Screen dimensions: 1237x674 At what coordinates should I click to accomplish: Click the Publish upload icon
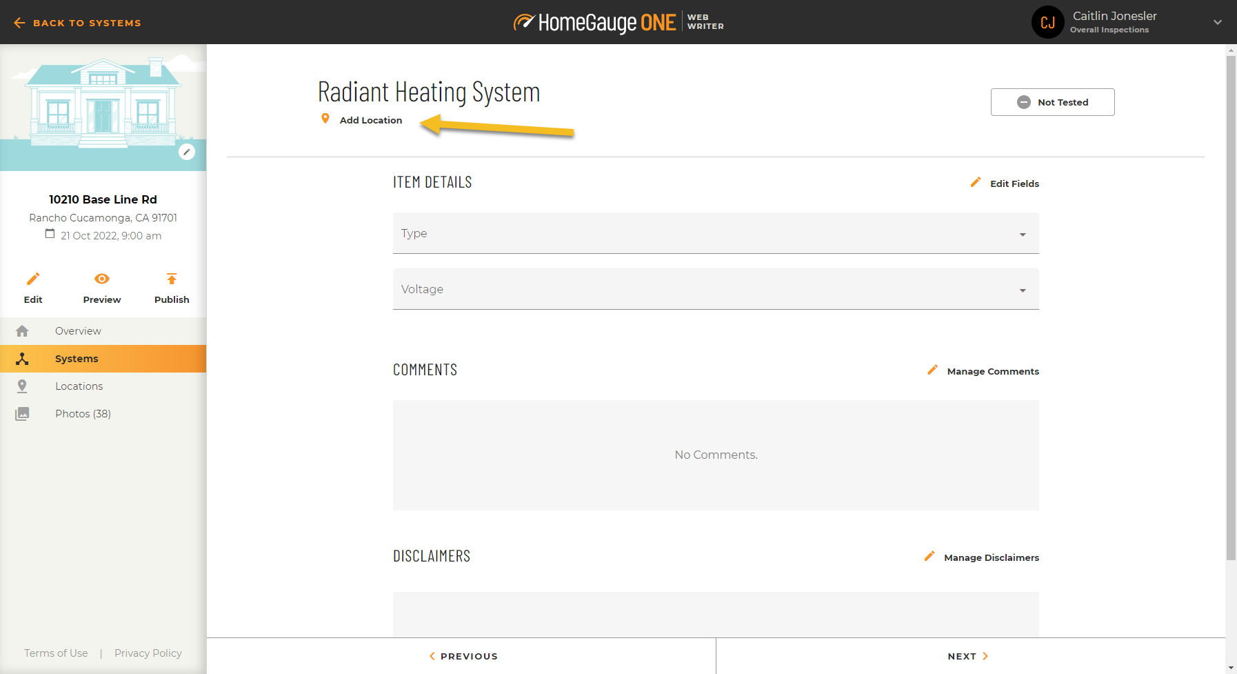click(x=172, y=279)
